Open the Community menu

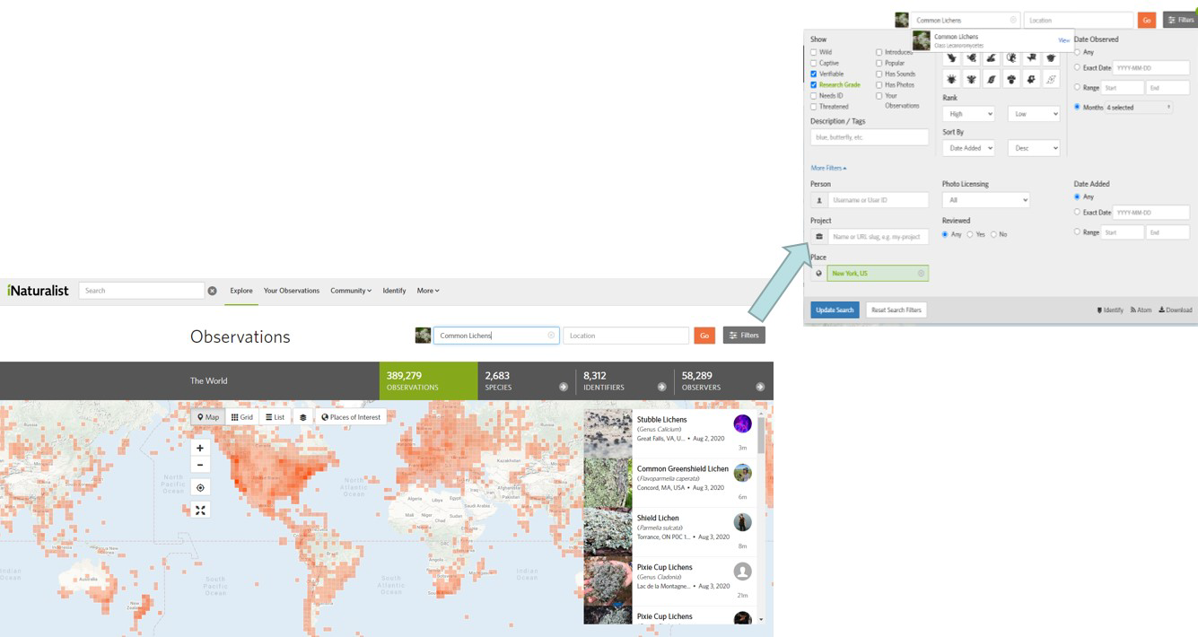click(x=350, y=291)
